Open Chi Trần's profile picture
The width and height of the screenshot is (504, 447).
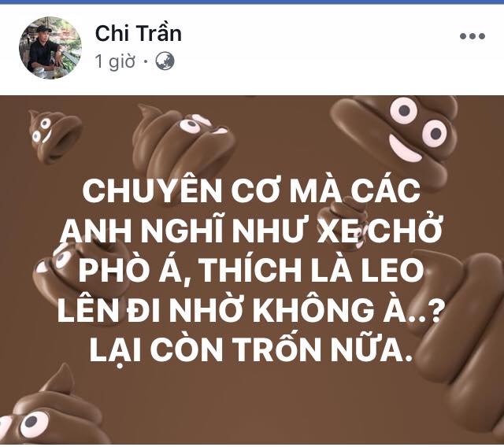click(x=50, y=48)
